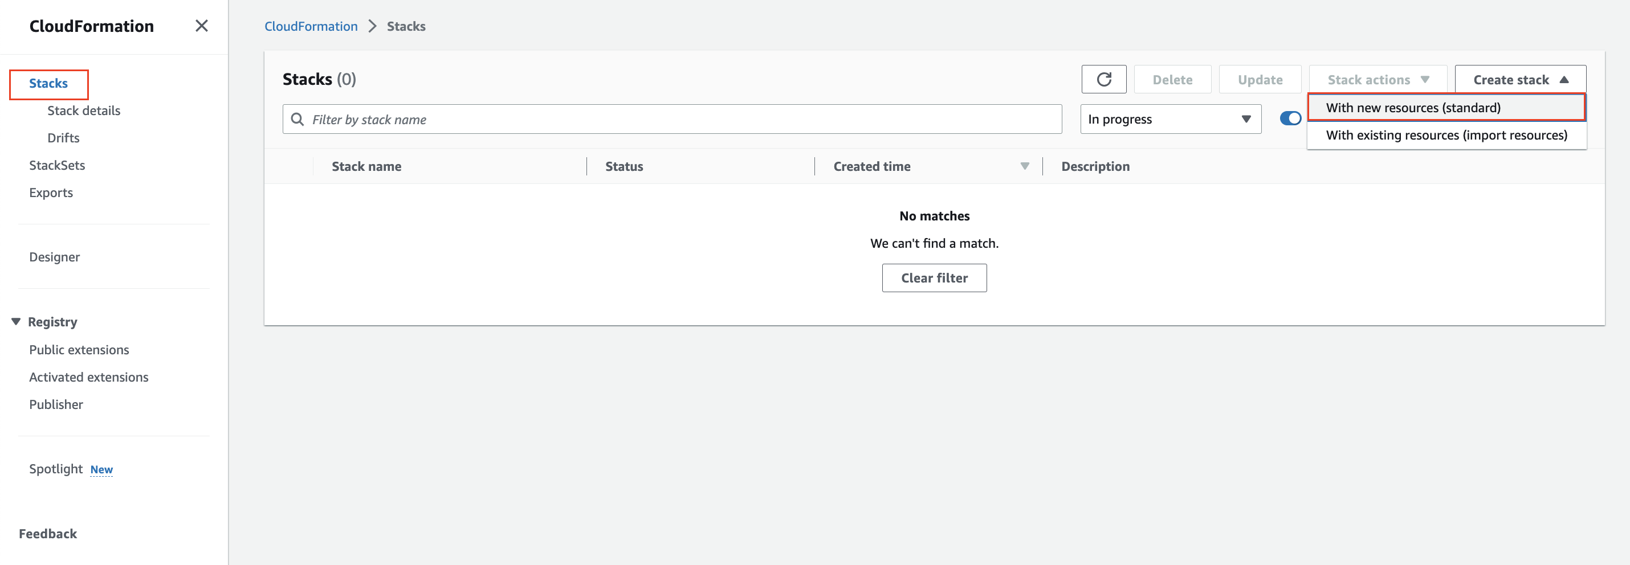Select With existing resources (import resources)

coord(1446,135)
